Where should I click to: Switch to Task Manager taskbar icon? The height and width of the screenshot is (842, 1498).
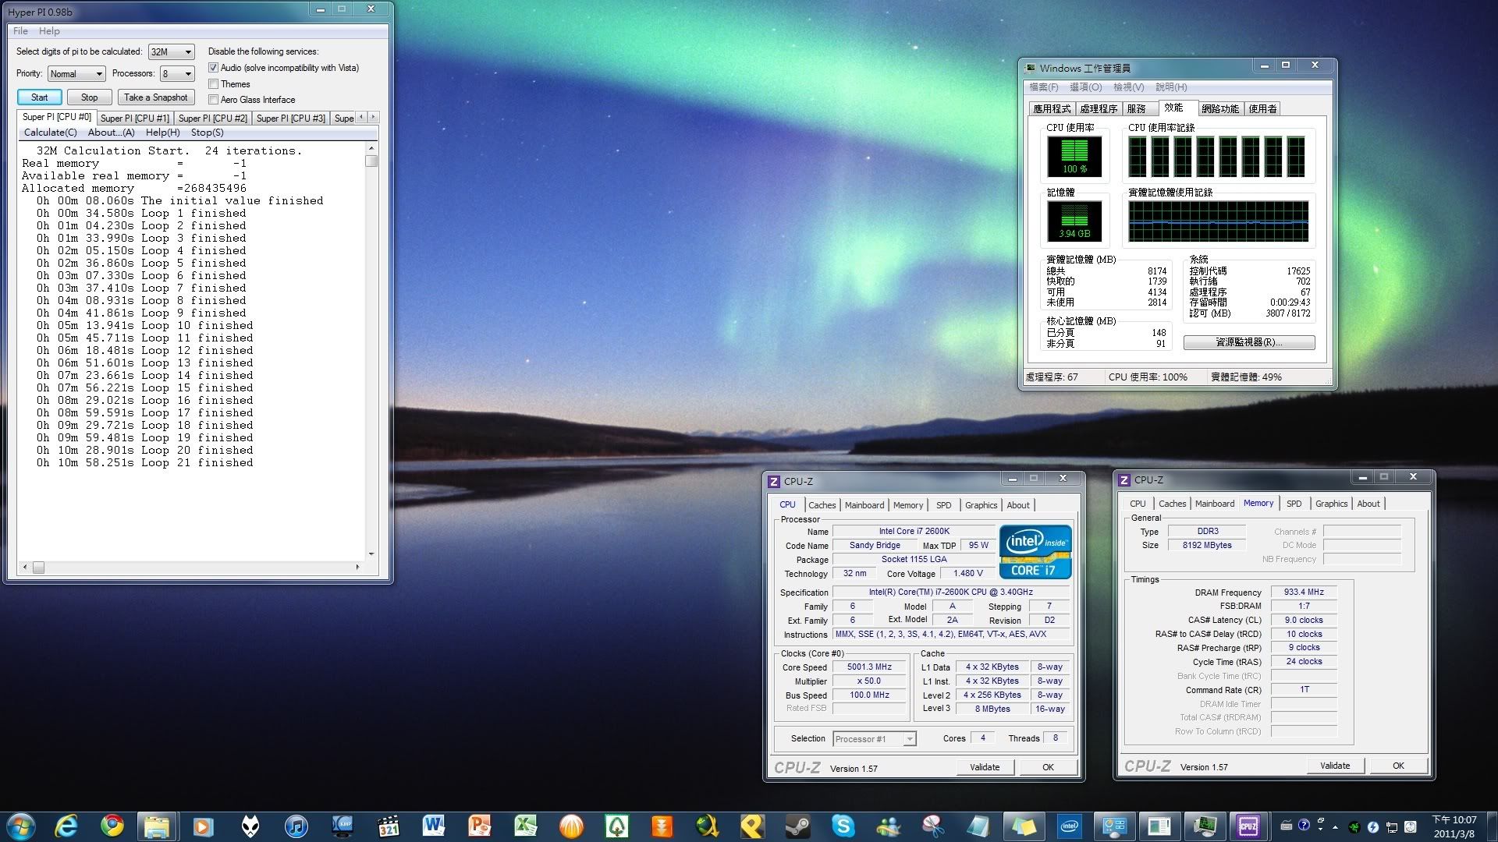click(x=1205, y=826)
